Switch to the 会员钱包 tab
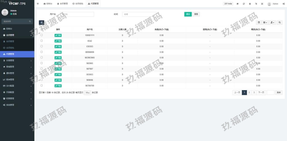Image resolution: width=287 pixels, height=141 pixels. coord(78,4)
